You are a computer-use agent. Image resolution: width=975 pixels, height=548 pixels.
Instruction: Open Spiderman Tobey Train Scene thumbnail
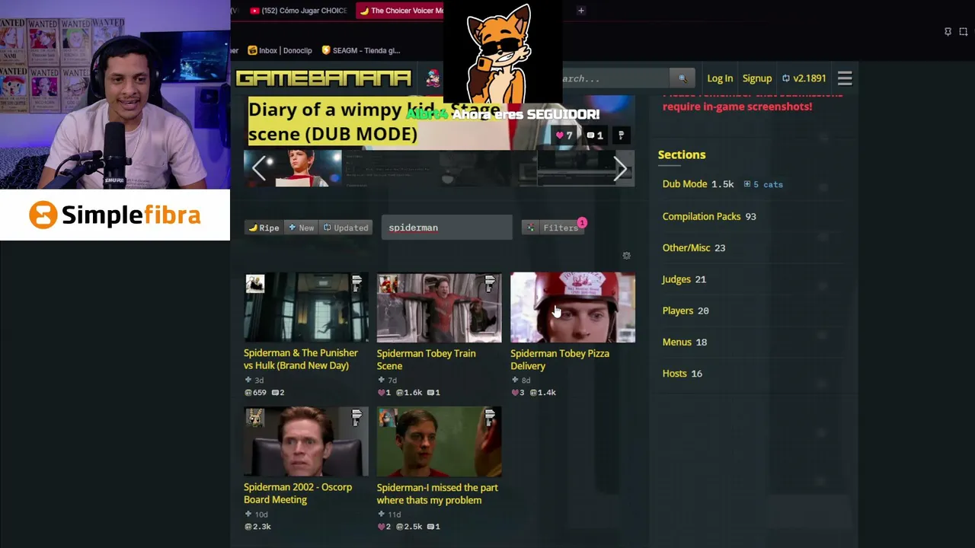pyautogui.click(x=440, y=307)
